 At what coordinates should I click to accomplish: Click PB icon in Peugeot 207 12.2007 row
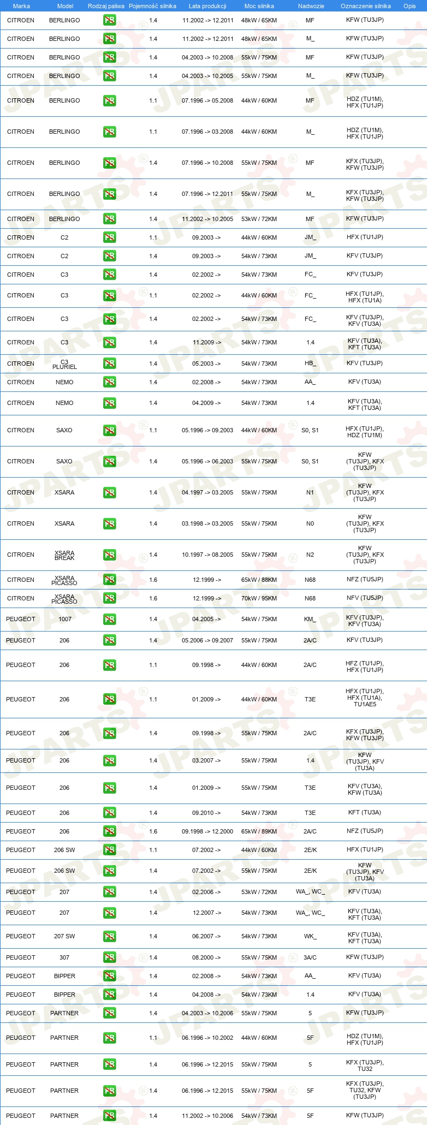[110, 913]
